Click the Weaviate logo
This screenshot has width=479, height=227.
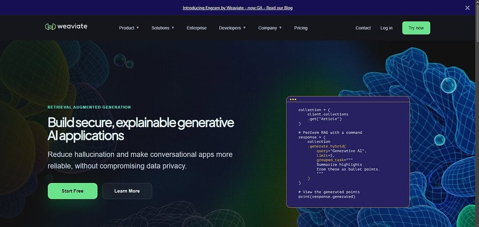click(66, 27)
